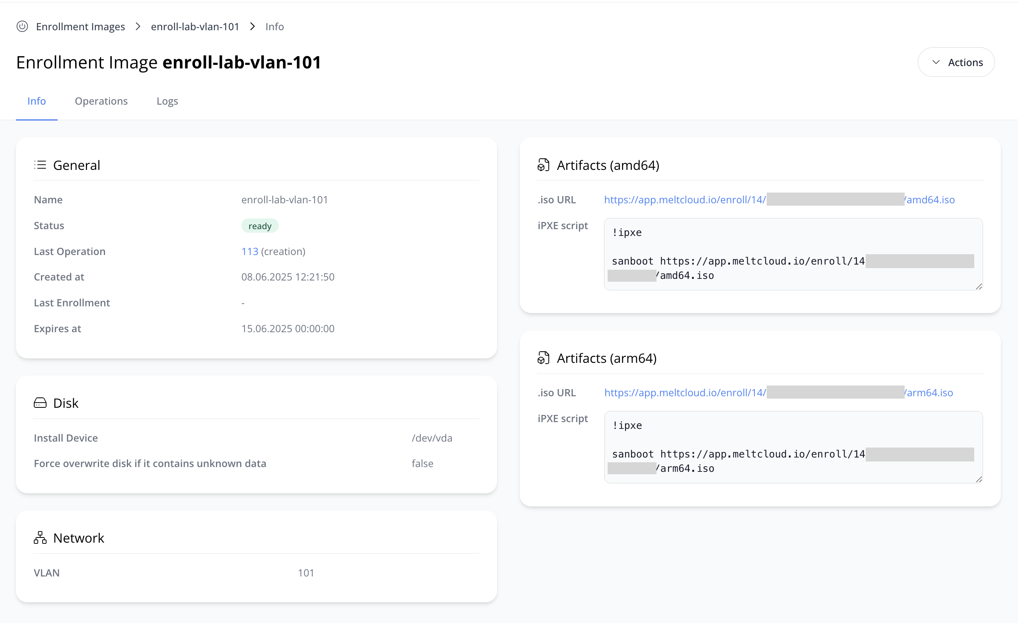
Task: Click the Artifacts (arm64) file icon
Action: coord(543,358)
